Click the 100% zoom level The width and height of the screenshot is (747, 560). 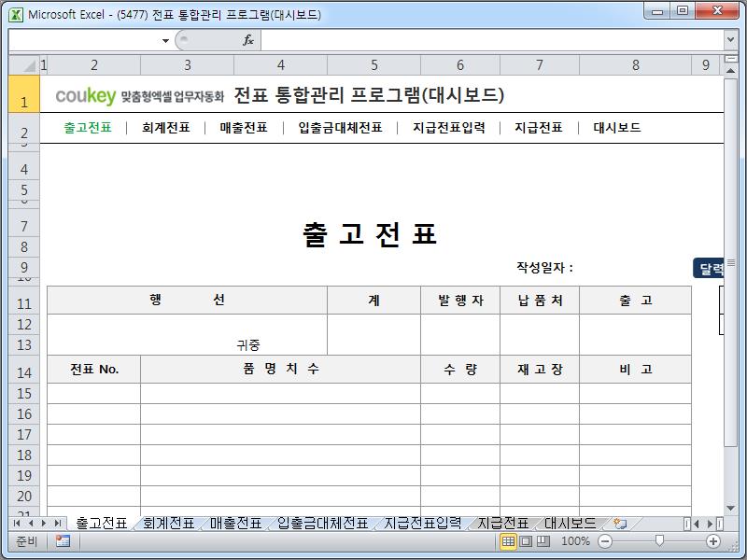(x=575, y=541)
